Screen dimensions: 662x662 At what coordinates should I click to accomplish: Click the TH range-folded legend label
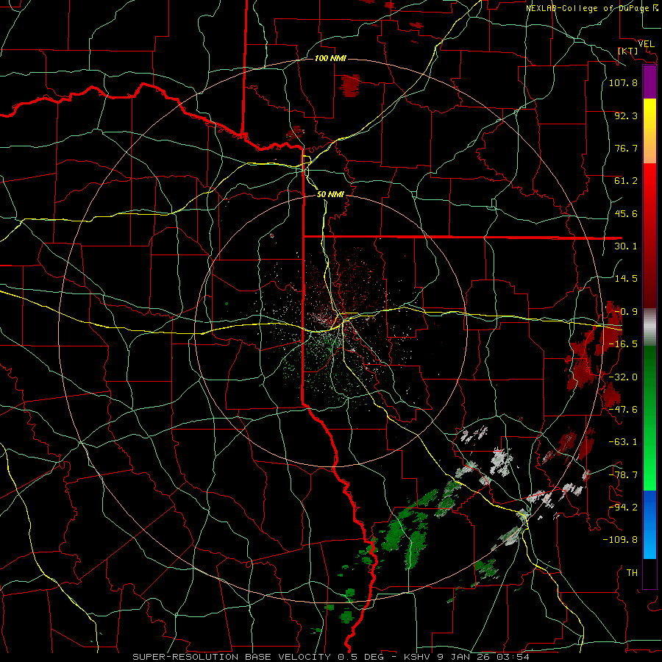point(632,573)
